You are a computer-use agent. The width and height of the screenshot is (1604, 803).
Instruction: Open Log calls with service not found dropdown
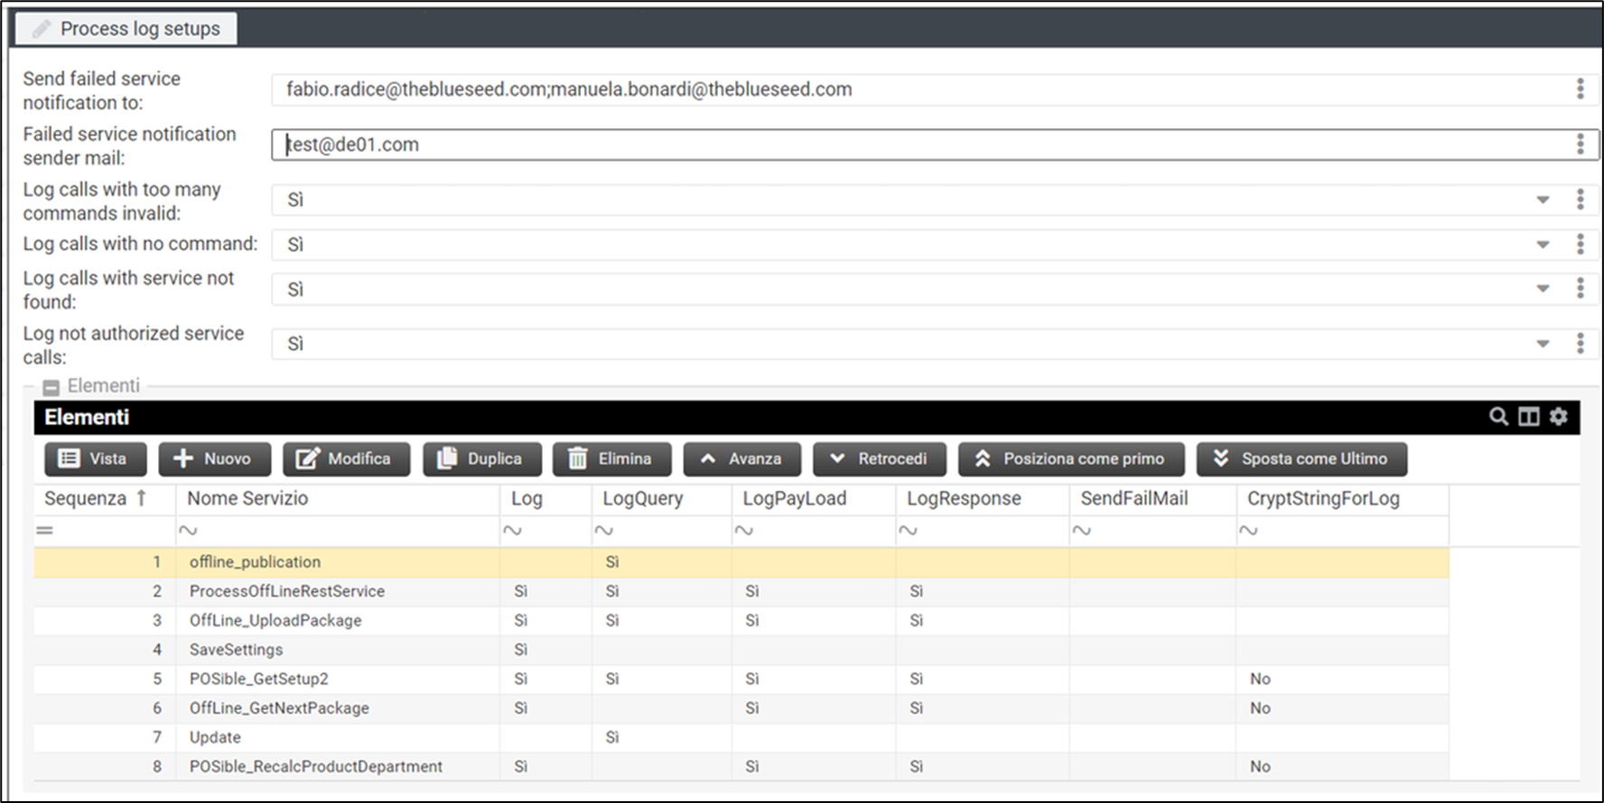[1543, 289]
